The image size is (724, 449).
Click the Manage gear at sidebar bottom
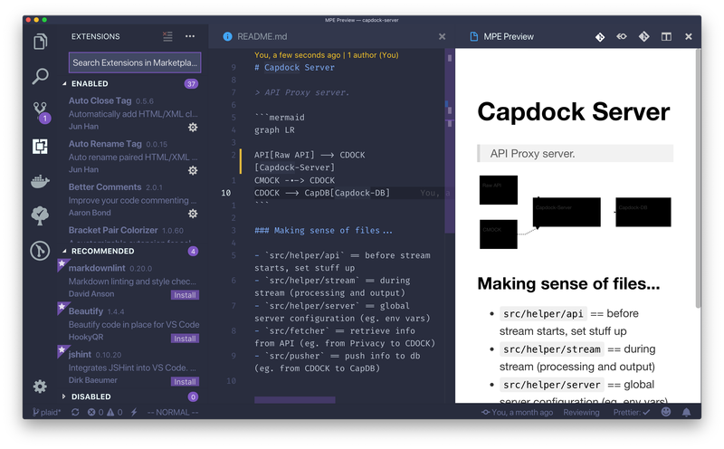tap(40, 387)
